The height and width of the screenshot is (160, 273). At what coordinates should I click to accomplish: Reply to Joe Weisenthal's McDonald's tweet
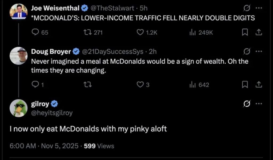(x=35, y=32)
